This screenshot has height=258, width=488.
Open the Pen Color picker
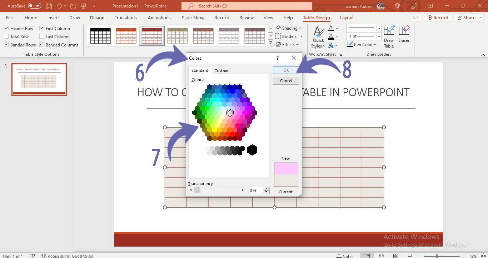point(362,44)
